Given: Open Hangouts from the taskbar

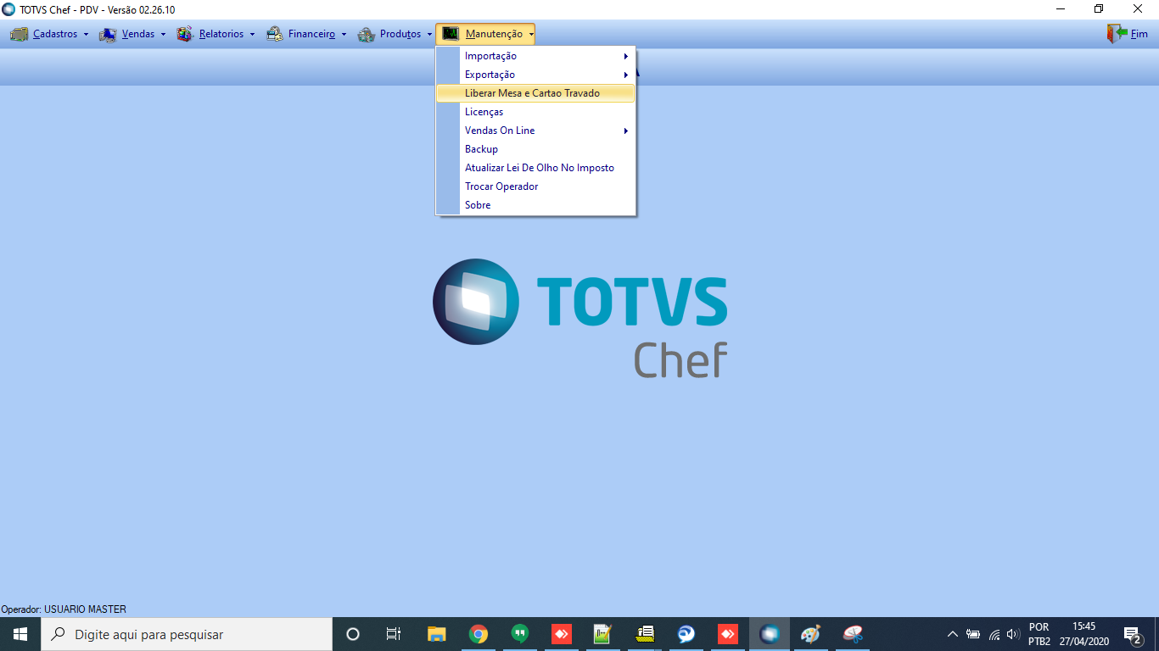Looking at the screenshot, I should 520,634.
